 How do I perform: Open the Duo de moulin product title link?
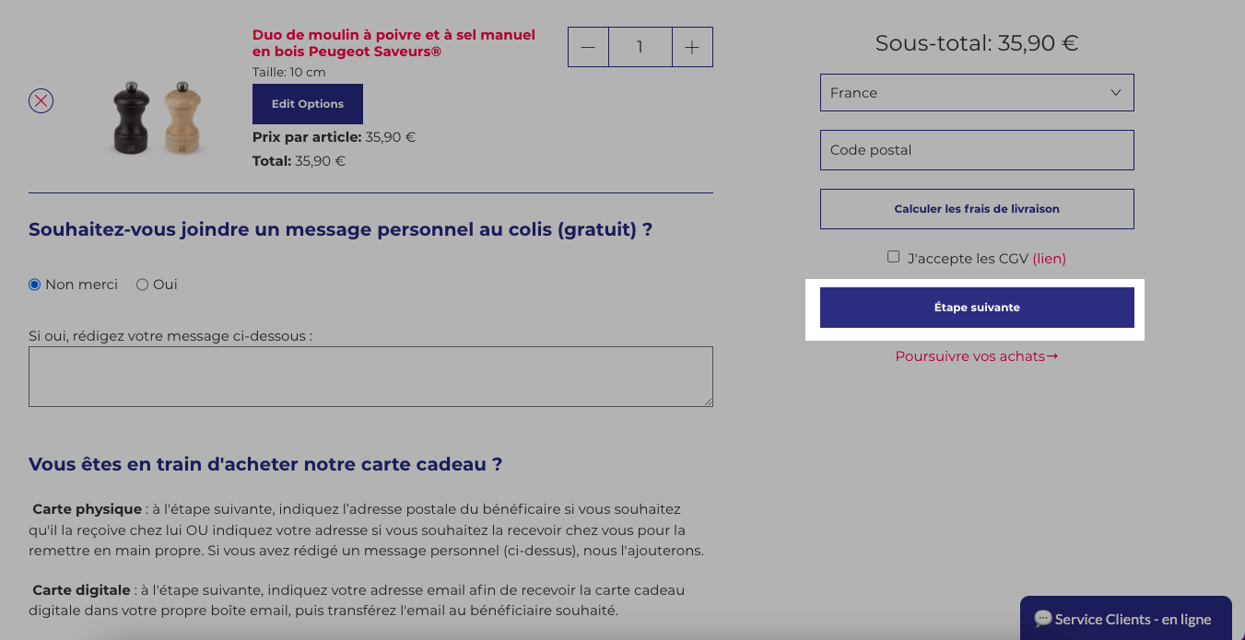(x=393, y=43)
